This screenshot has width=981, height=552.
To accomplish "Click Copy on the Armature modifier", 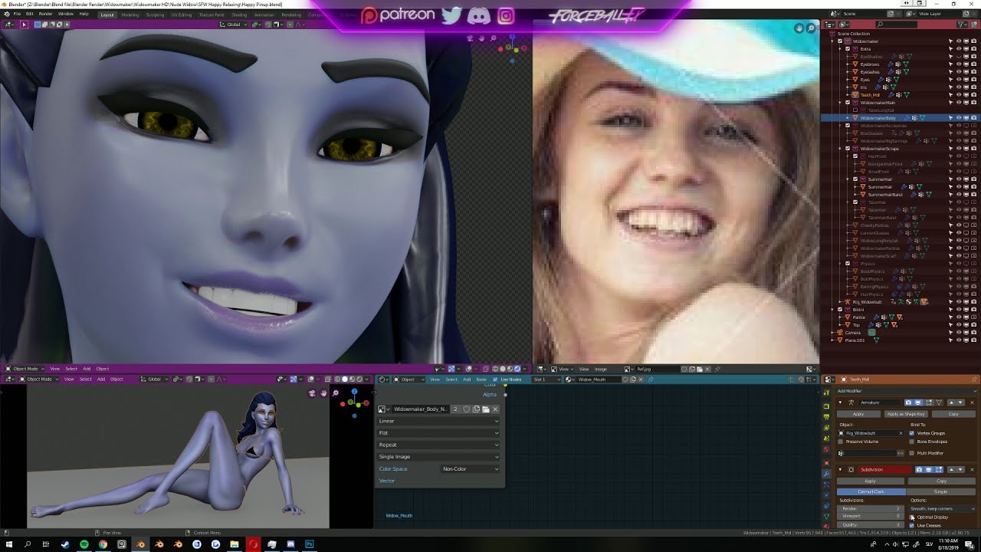I will point(953,414).
